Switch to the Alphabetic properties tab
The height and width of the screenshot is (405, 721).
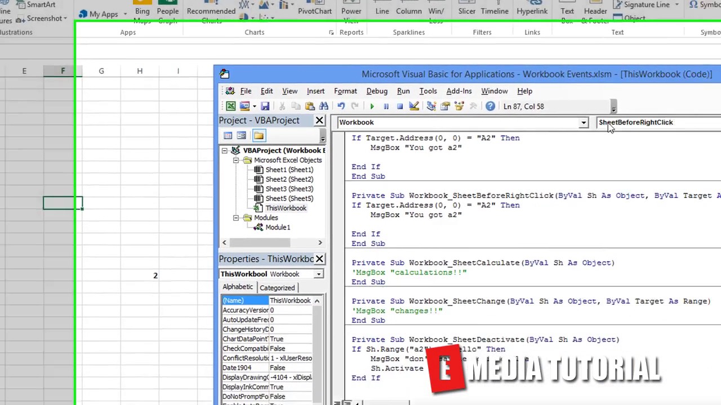(238, 287)
